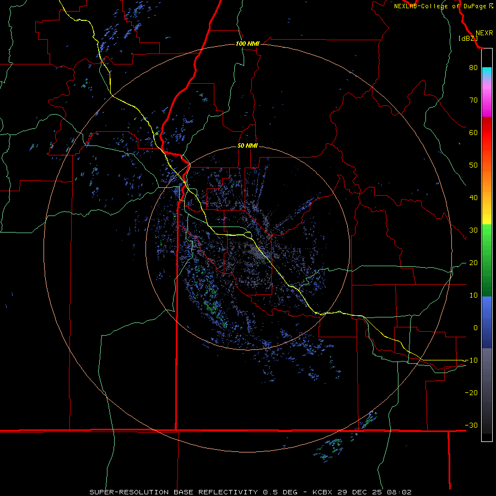
Task: Click the -10 value on the reflectivity scale
Action: pos(471,360)
